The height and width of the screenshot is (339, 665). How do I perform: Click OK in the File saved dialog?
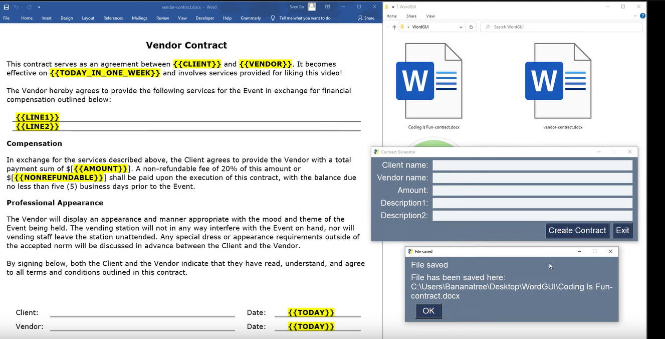(428, 311)
